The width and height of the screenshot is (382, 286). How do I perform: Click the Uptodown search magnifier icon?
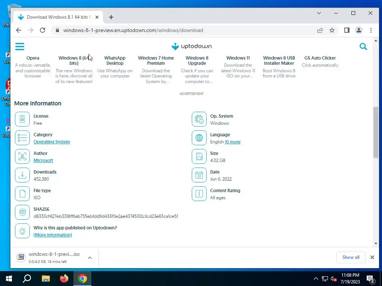363,47
